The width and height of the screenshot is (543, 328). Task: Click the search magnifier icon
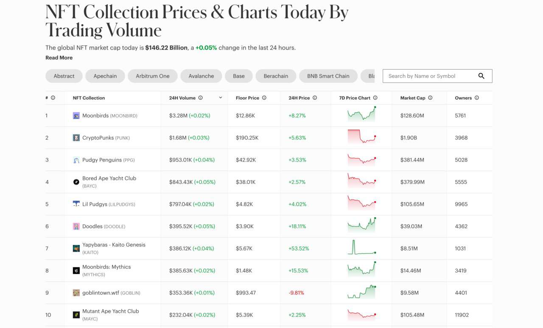click(481, 76)
